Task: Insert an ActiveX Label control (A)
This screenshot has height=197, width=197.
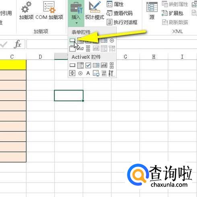Action: point(88,73)
